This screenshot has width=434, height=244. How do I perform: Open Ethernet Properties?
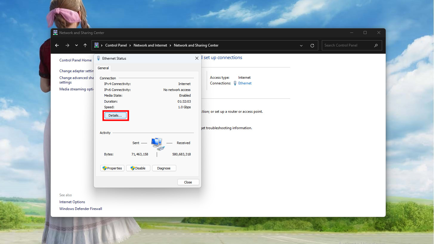tap(112, 168)
